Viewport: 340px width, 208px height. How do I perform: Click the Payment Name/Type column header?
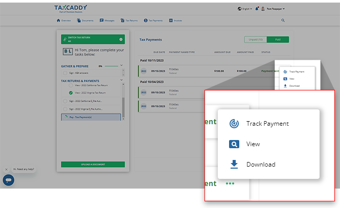point(182,52)
